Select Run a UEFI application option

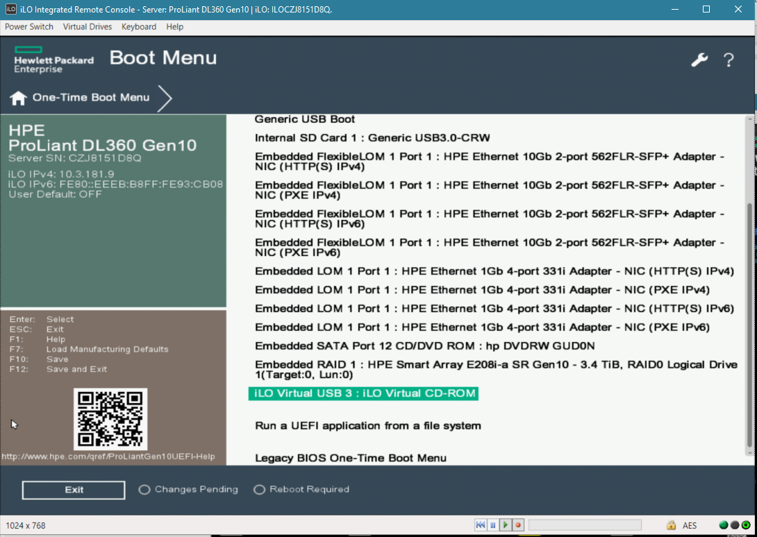click(x=367, y=425)
